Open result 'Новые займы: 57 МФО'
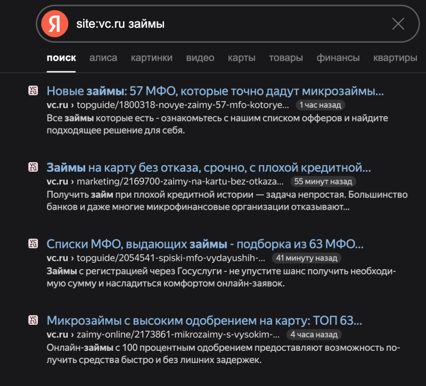 [x=215, y=91]
